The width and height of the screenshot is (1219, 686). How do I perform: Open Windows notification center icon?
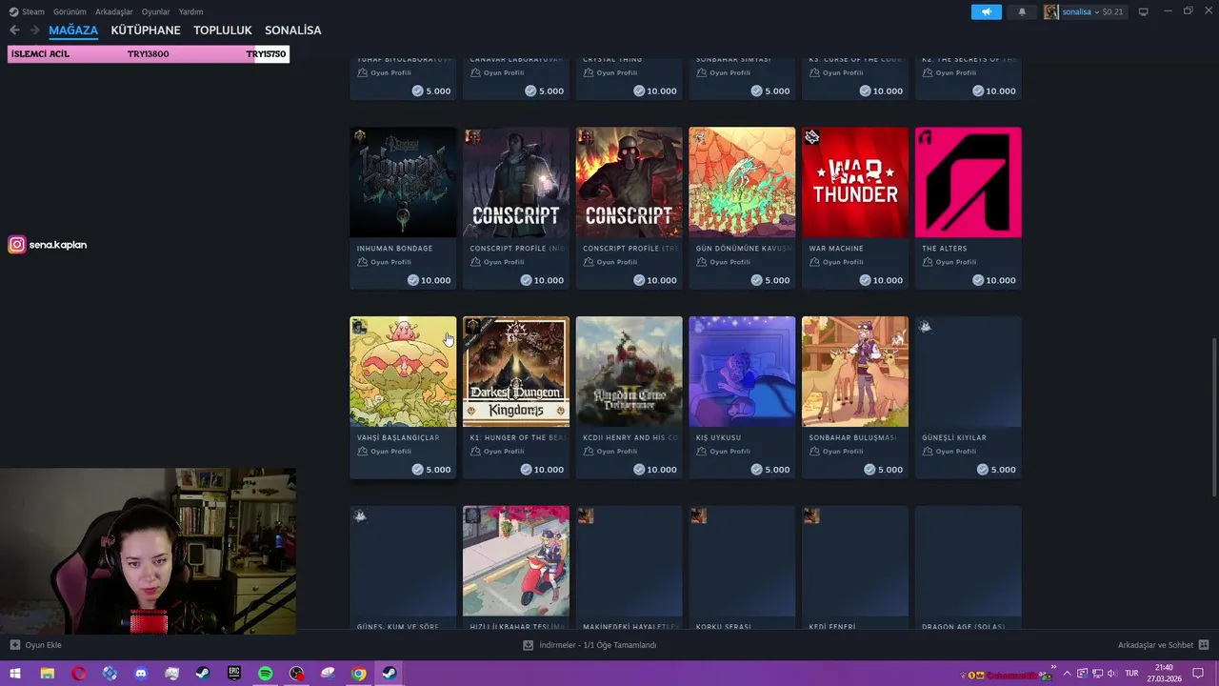tap(1198, 674)
